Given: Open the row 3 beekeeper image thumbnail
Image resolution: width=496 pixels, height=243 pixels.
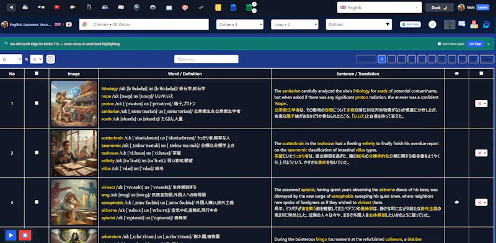Looking at the screenshot, I should click(74, 202).
